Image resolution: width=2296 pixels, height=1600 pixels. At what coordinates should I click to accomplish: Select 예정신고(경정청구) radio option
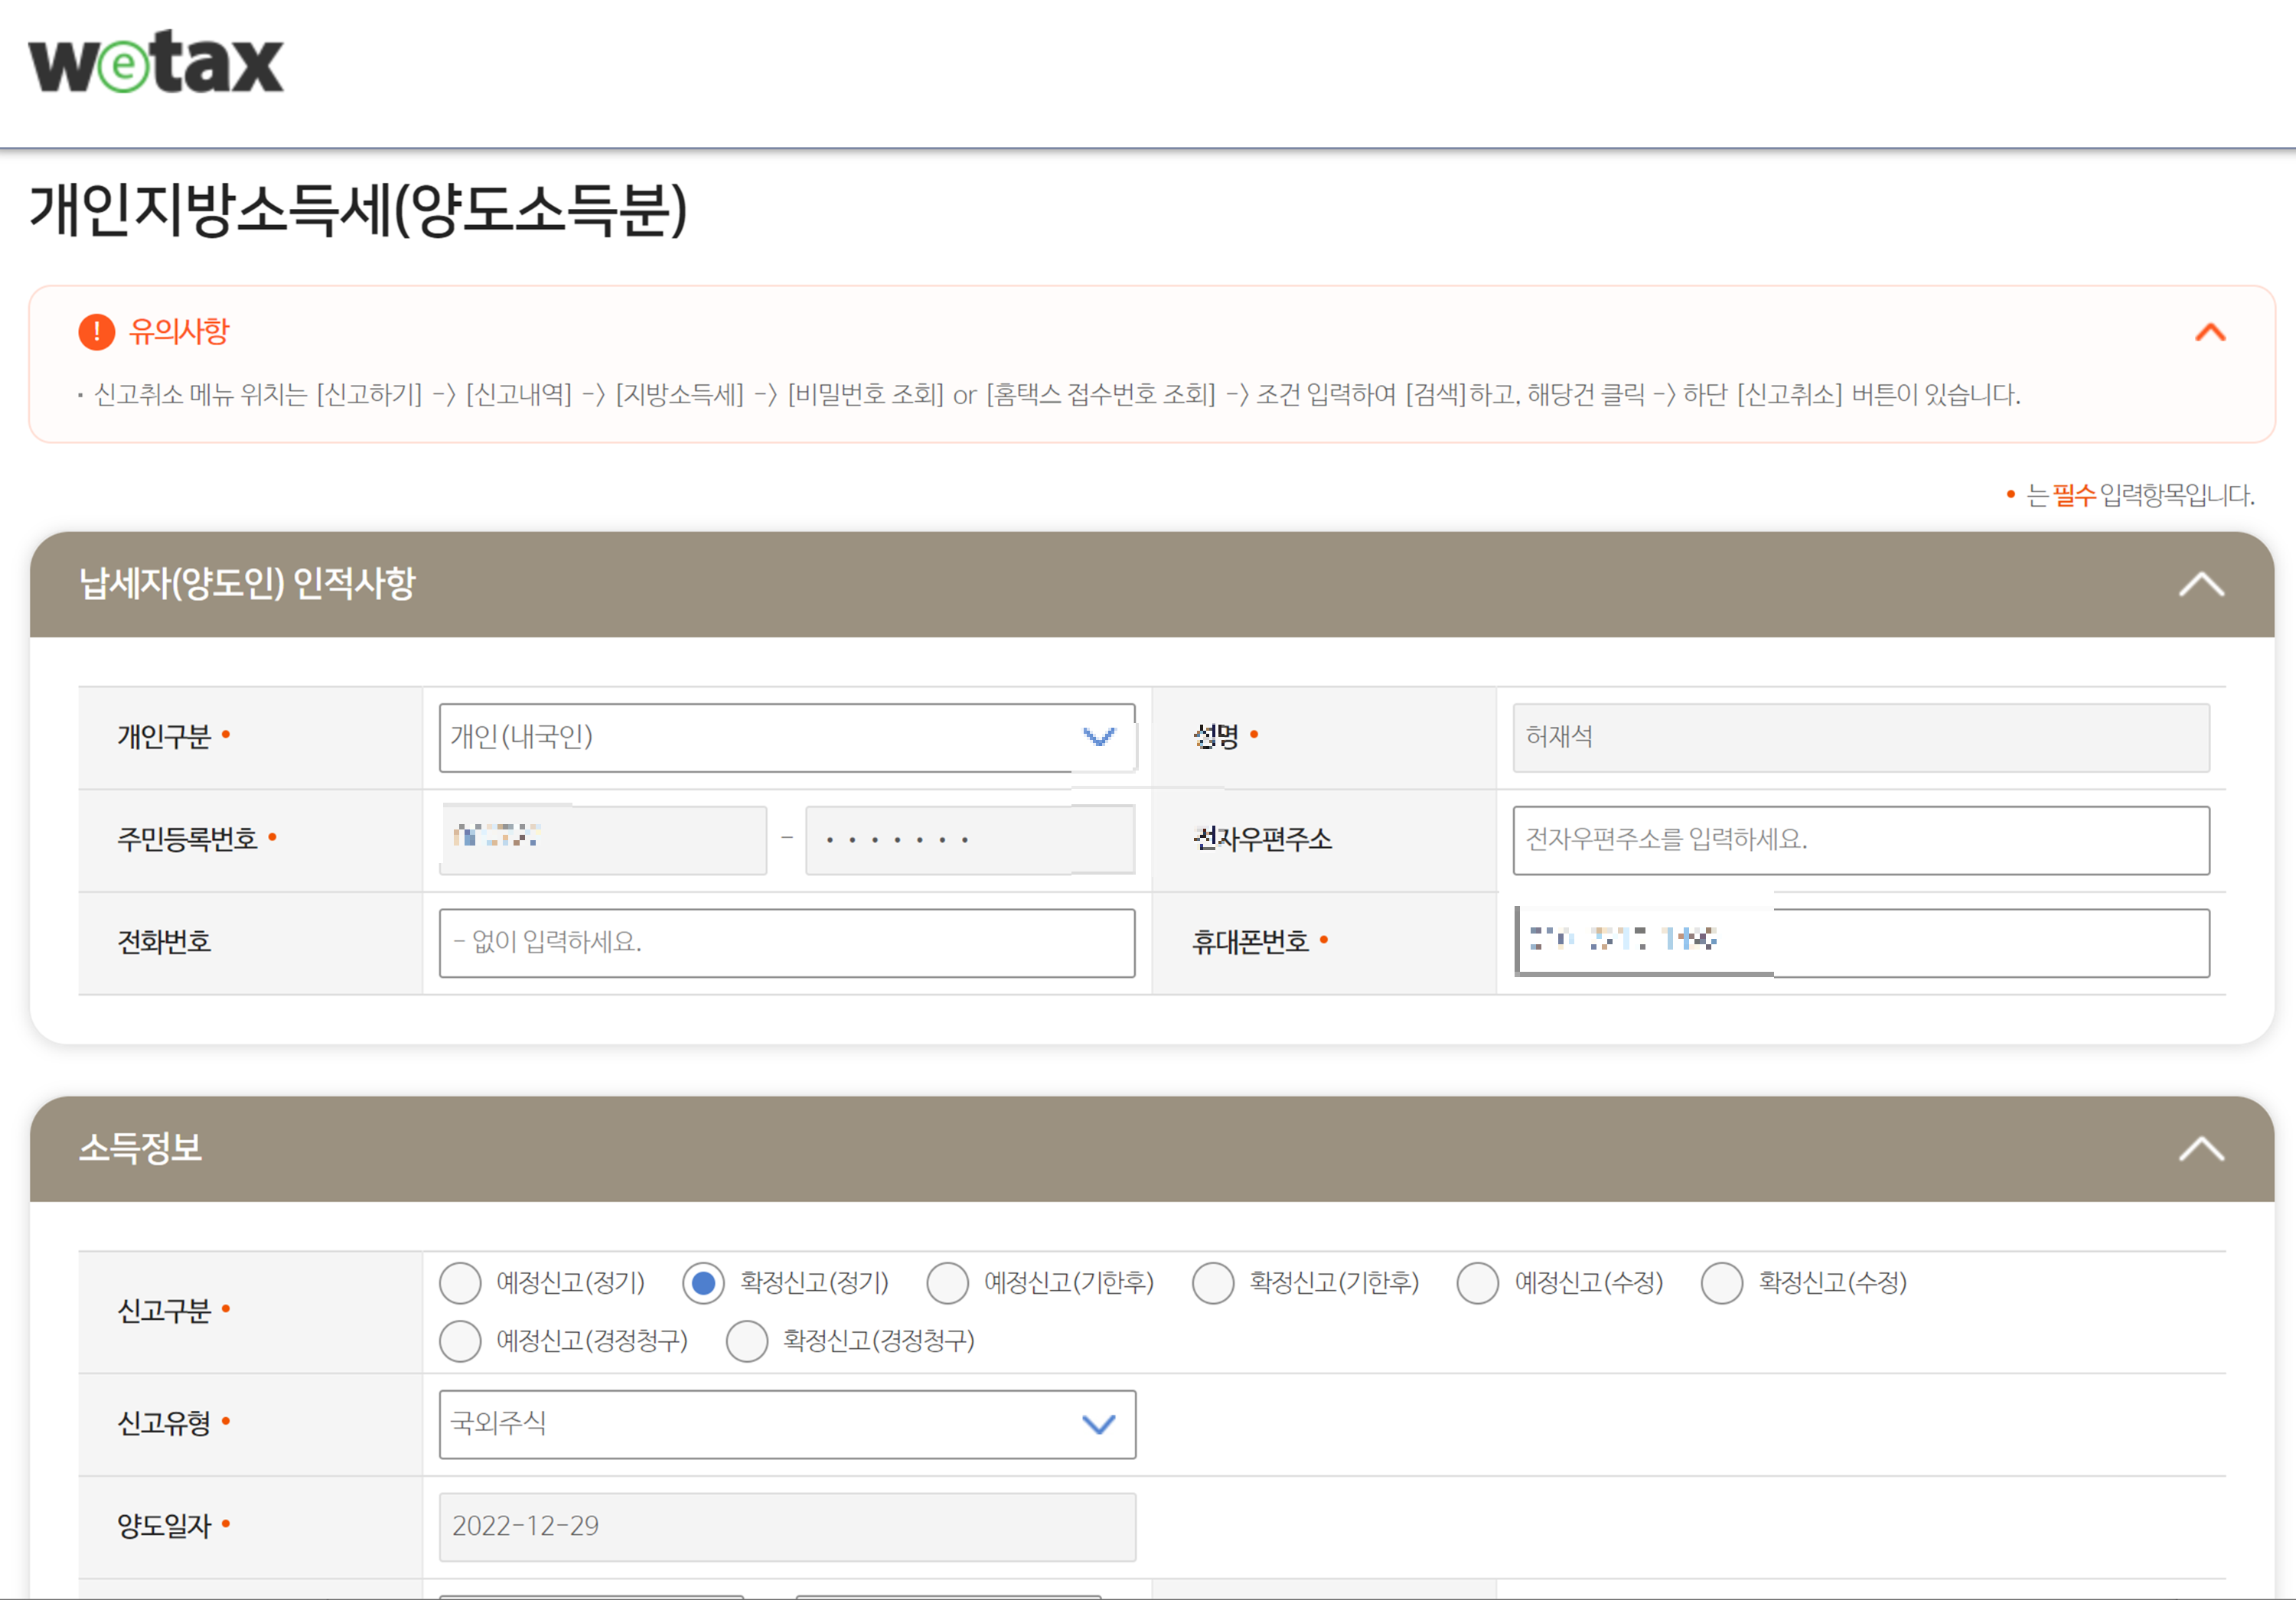click(460, 1341)
